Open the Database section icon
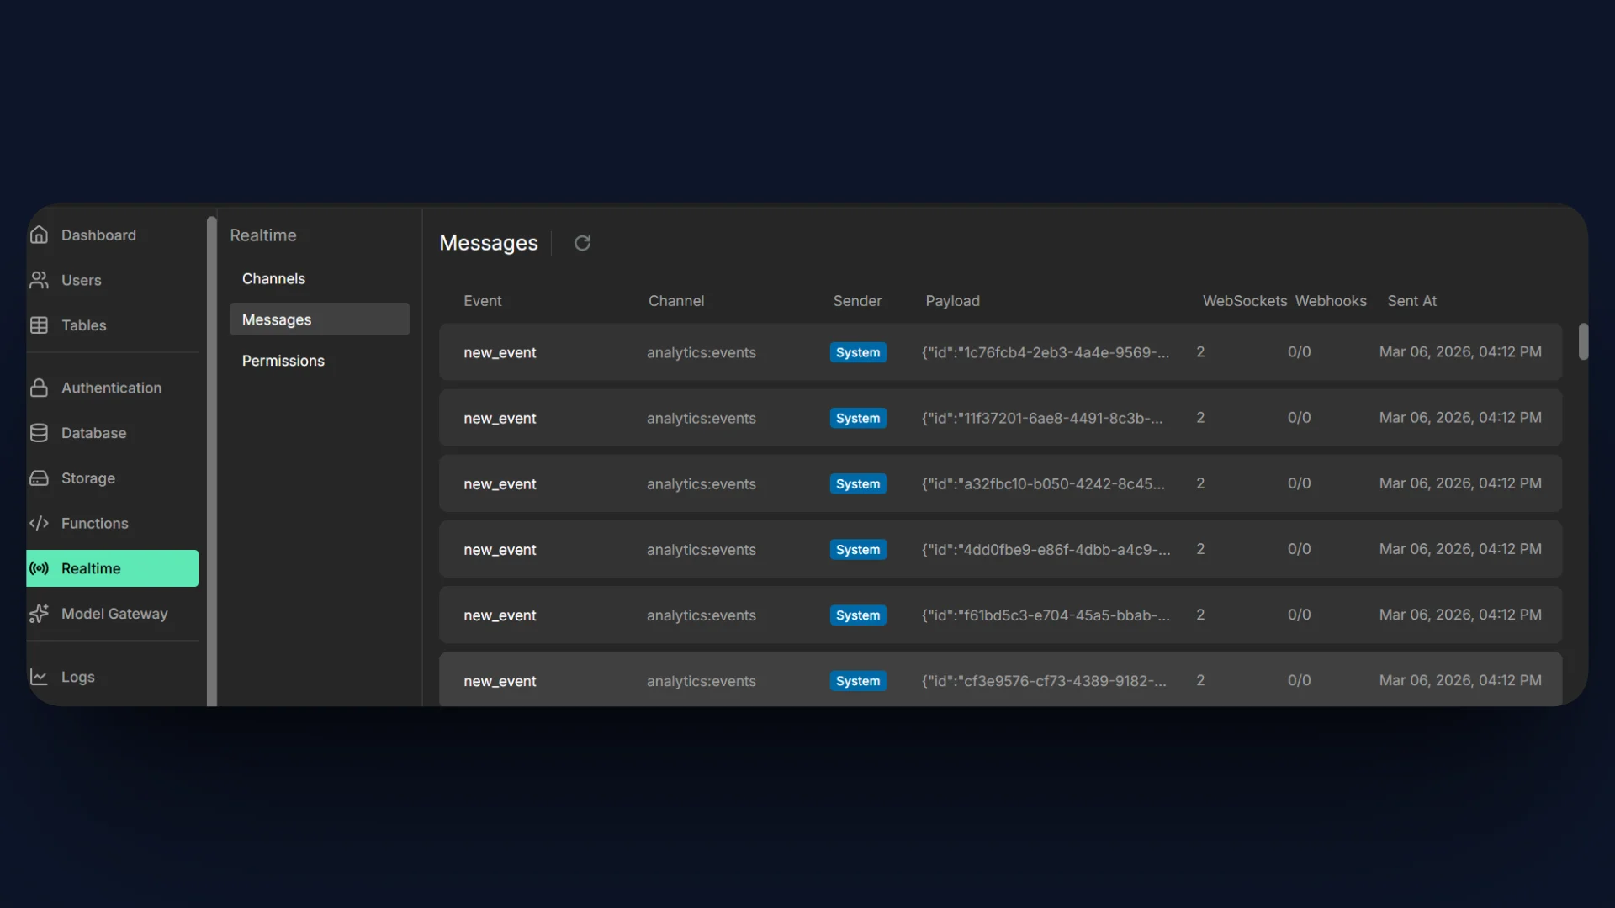Image resolution: width=1615 pixels, height=908 pixels. [x=39, y=433]
